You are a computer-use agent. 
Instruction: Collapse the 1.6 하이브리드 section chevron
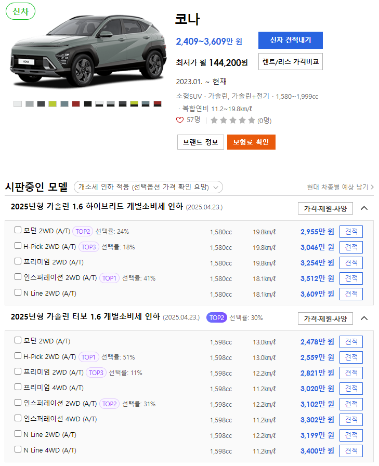click(364, 208)
